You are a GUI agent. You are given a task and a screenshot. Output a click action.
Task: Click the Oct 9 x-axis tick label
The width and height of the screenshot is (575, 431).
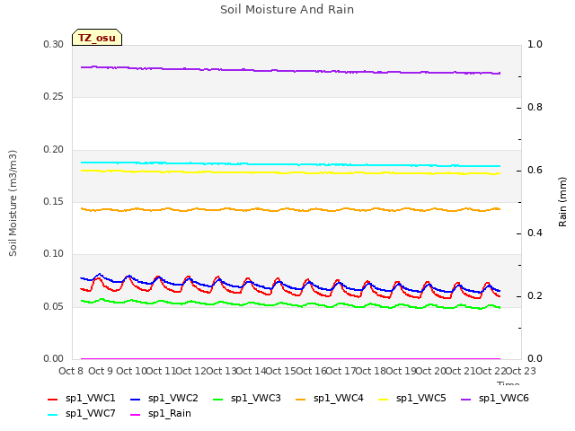coord(101,371)
